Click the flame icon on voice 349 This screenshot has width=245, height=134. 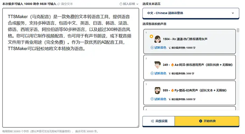(172, 65)
